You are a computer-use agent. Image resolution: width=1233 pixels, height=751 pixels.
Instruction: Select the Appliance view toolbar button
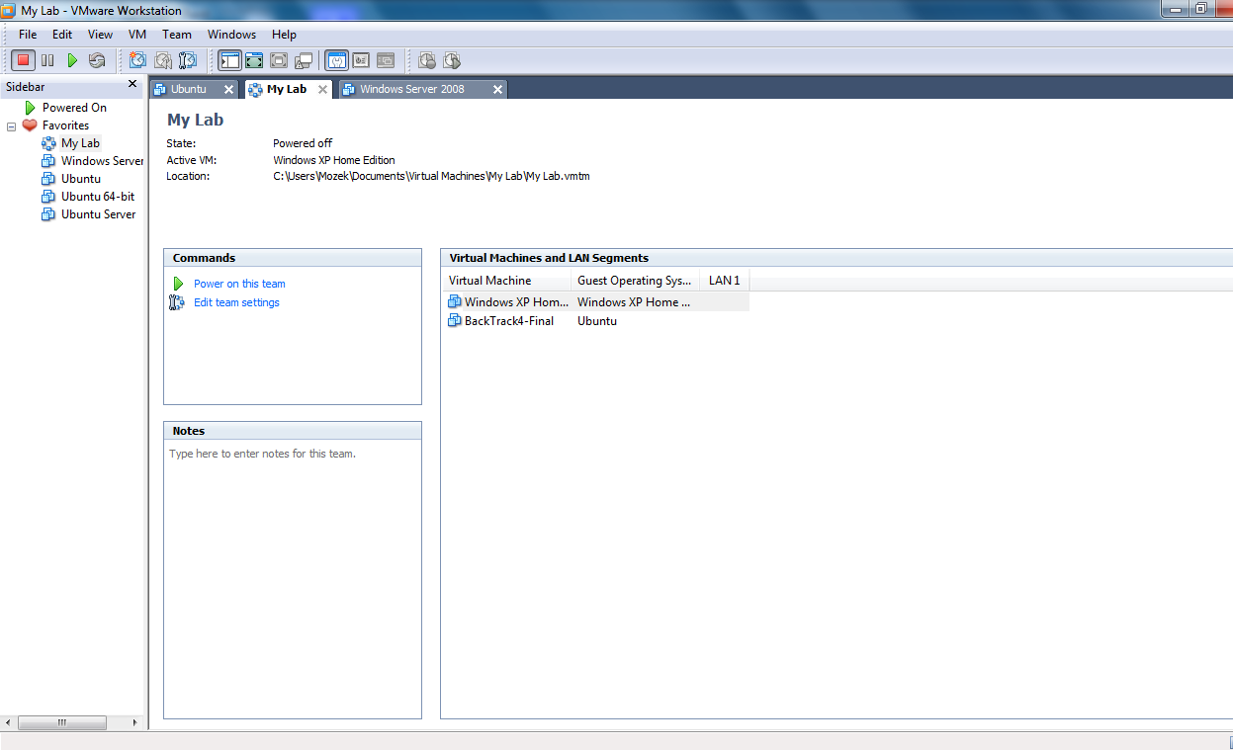click(x=361, y=60)
